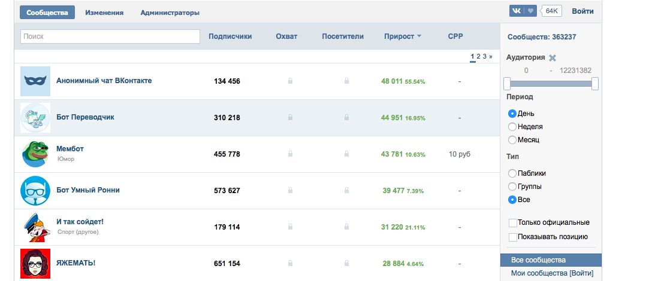Screen dimensions: 646x281
Task: Sort by the Прирост column arrow
Action: click(x=419, y=36)
